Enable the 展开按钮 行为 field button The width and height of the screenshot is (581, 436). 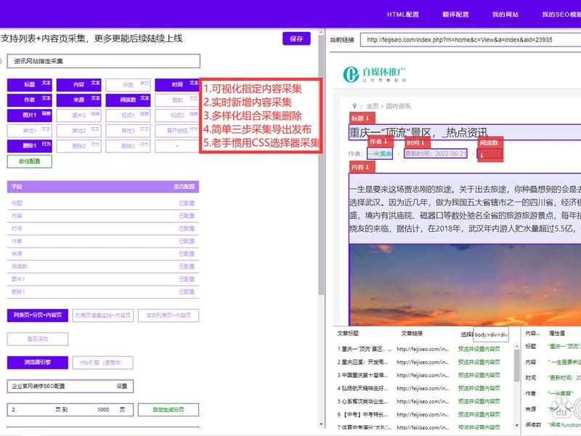(x=177, y=131)
